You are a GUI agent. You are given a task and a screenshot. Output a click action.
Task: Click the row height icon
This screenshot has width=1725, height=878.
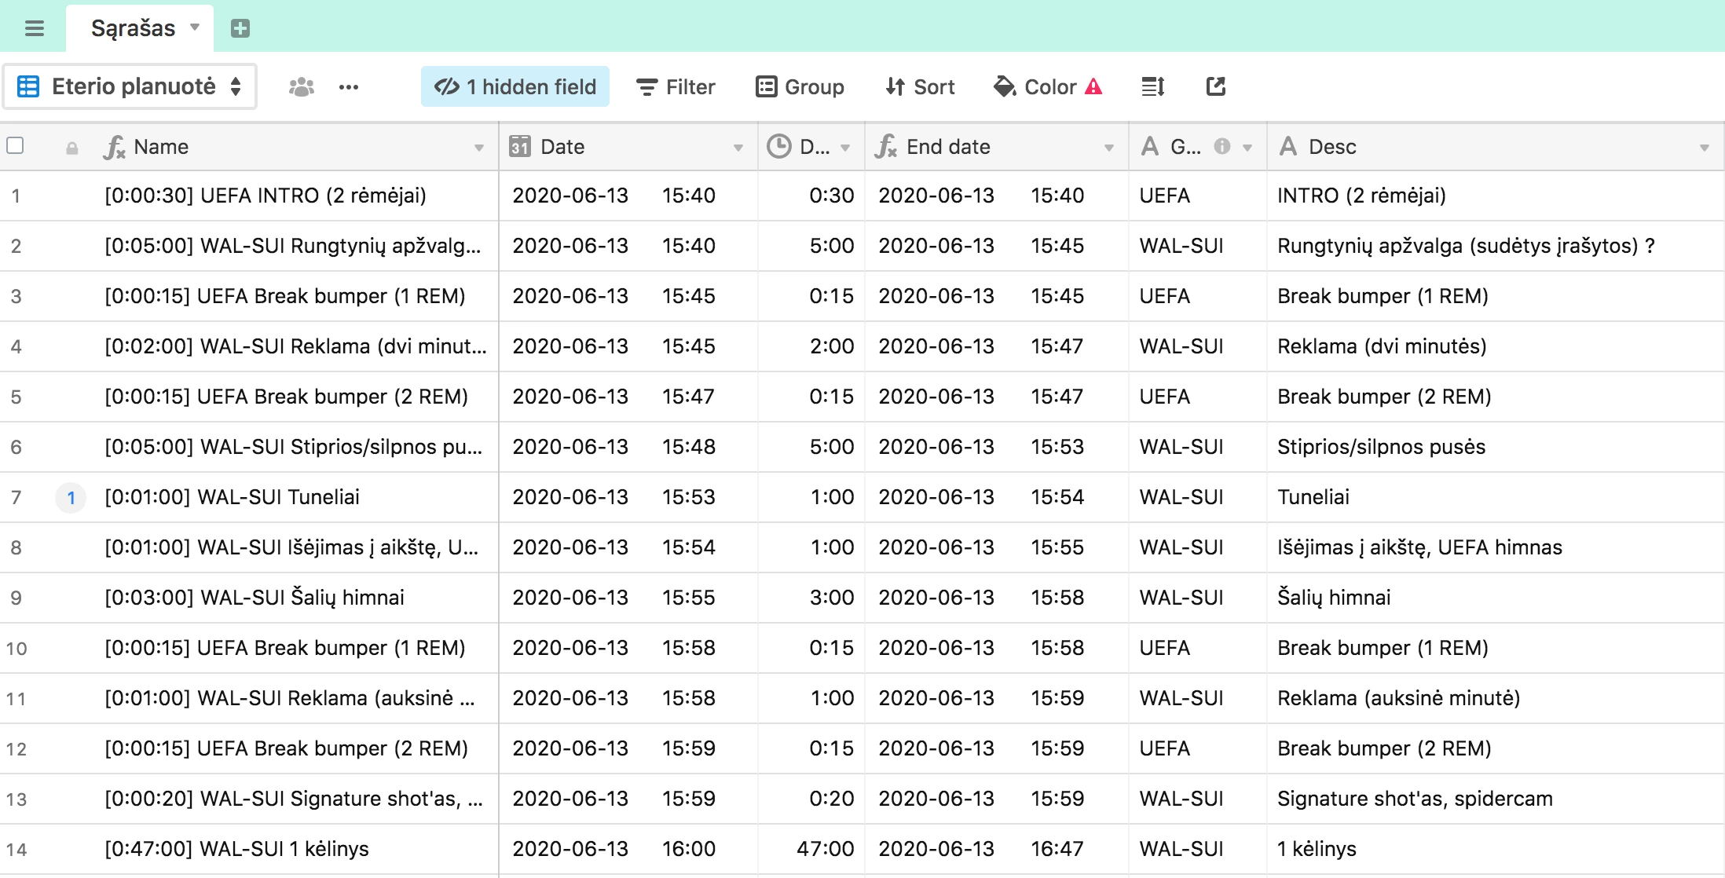click(x=1152, y=87)
